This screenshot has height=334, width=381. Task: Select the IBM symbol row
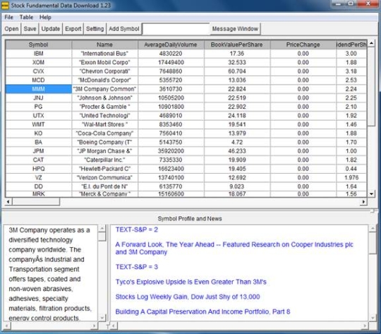tap(38, 54)
